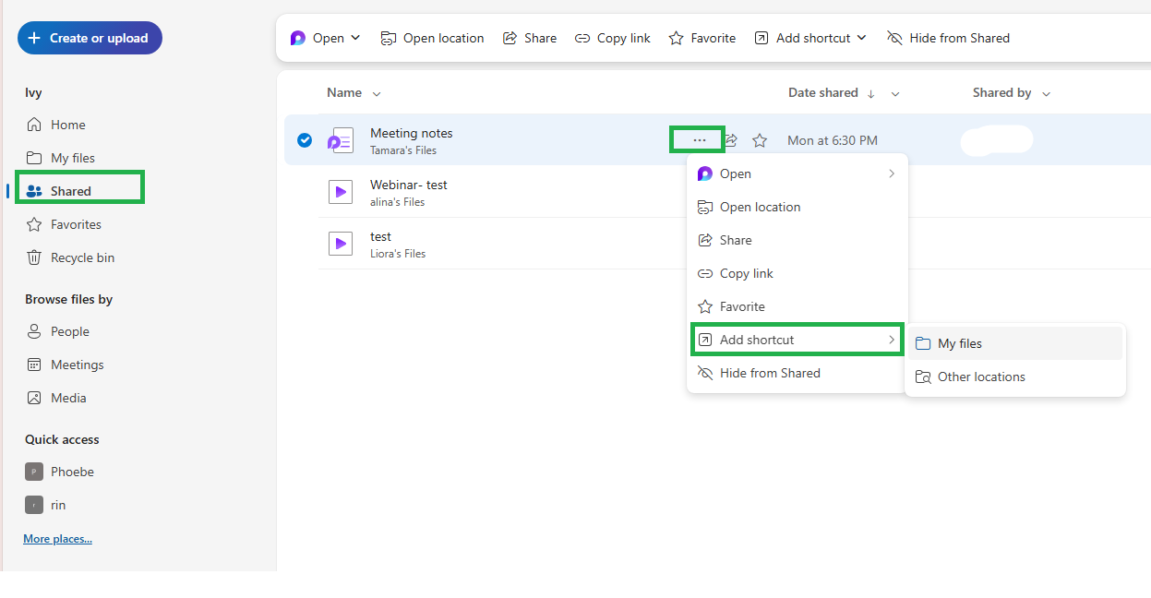Expand the context menu Open submenu arrow

[892, 173]
